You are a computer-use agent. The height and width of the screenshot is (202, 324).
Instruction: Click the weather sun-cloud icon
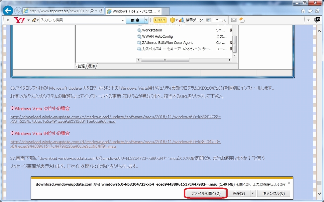click(x=242, y=20)
